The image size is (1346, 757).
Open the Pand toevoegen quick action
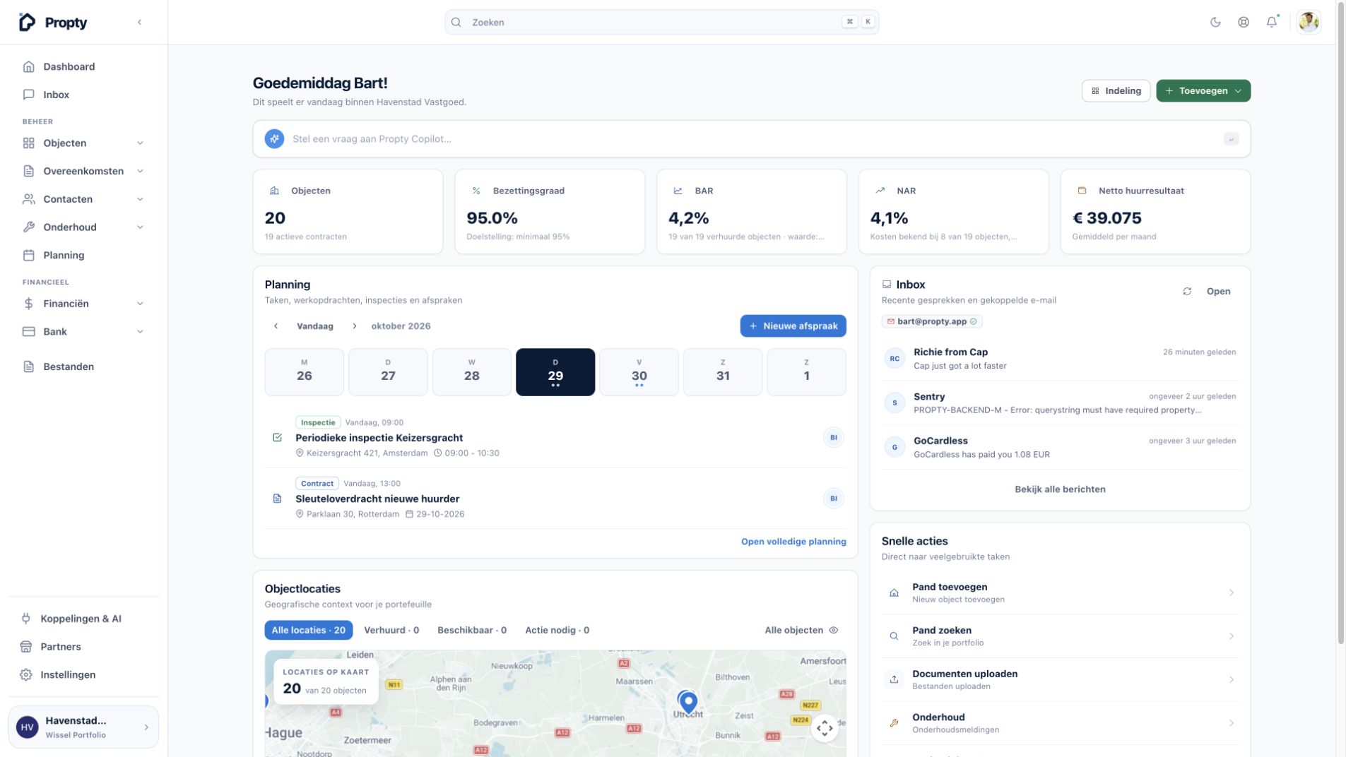point(1060,592)
